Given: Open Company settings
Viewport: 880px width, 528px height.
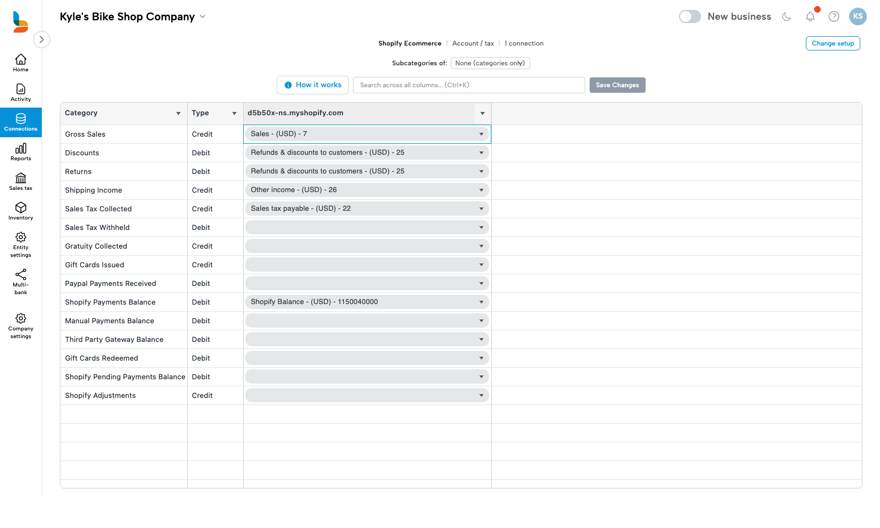Looking at the screenshot, I should (x=21, y=325).
